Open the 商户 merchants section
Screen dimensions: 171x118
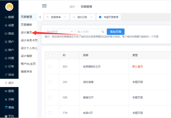point(9,50)
